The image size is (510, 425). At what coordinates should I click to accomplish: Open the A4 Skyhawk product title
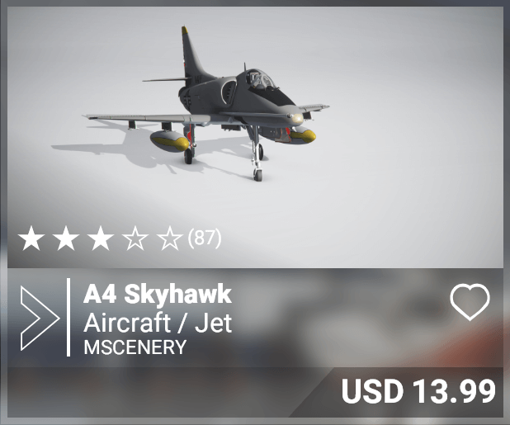tap(158, 295)
